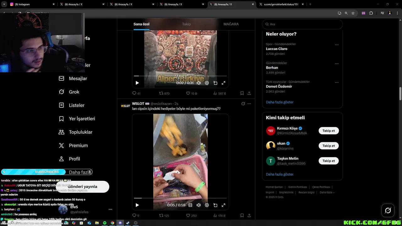402x226 pixels.
Task: Switch to Takip tab
Action: coord(187,24)
